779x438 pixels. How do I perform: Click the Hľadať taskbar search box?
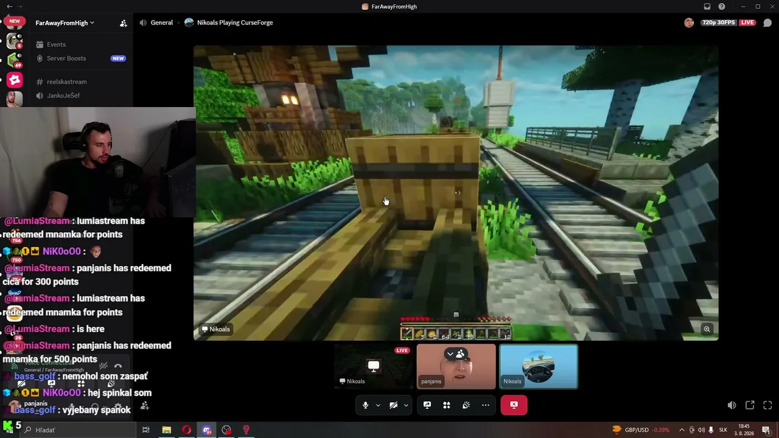(78, 430)
